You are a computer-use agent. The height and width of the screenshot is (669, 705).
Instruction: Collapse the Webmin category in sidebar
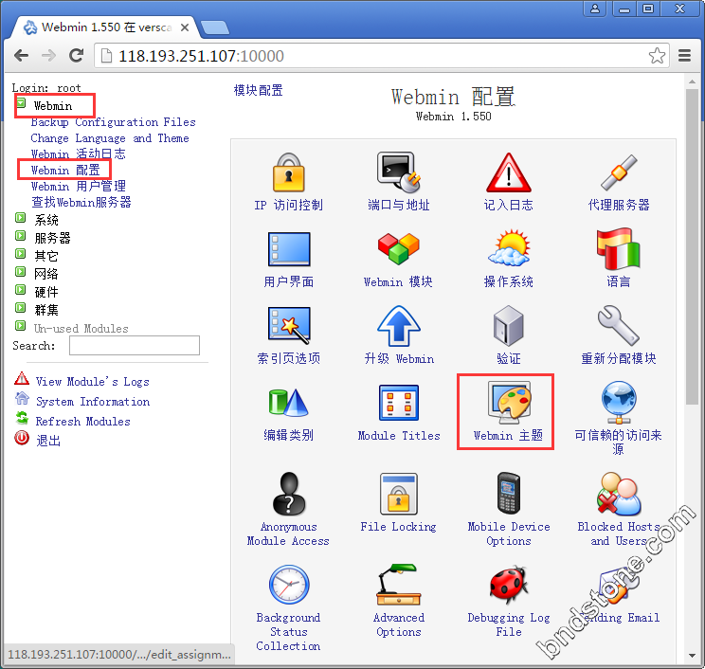point(21,103)
